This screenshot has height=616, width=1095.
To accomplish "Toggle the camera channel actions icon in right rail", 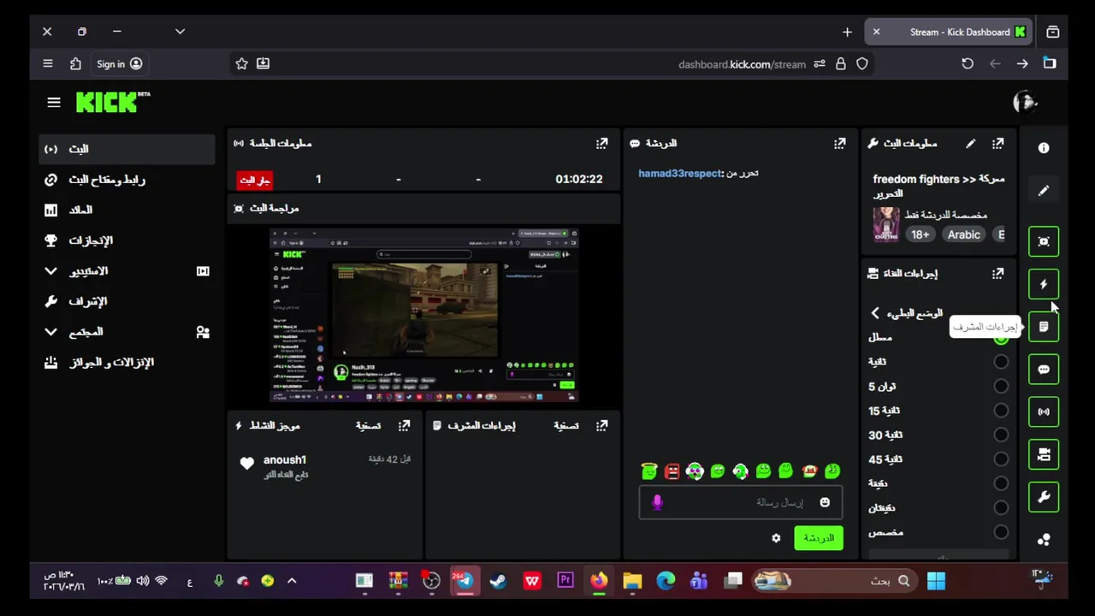I will click(x=1044, y=454).
